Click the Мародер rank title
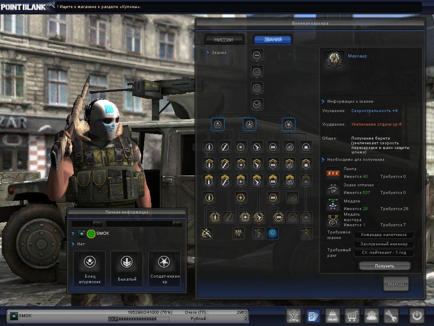434x326 pixels. tap(357, 56)
